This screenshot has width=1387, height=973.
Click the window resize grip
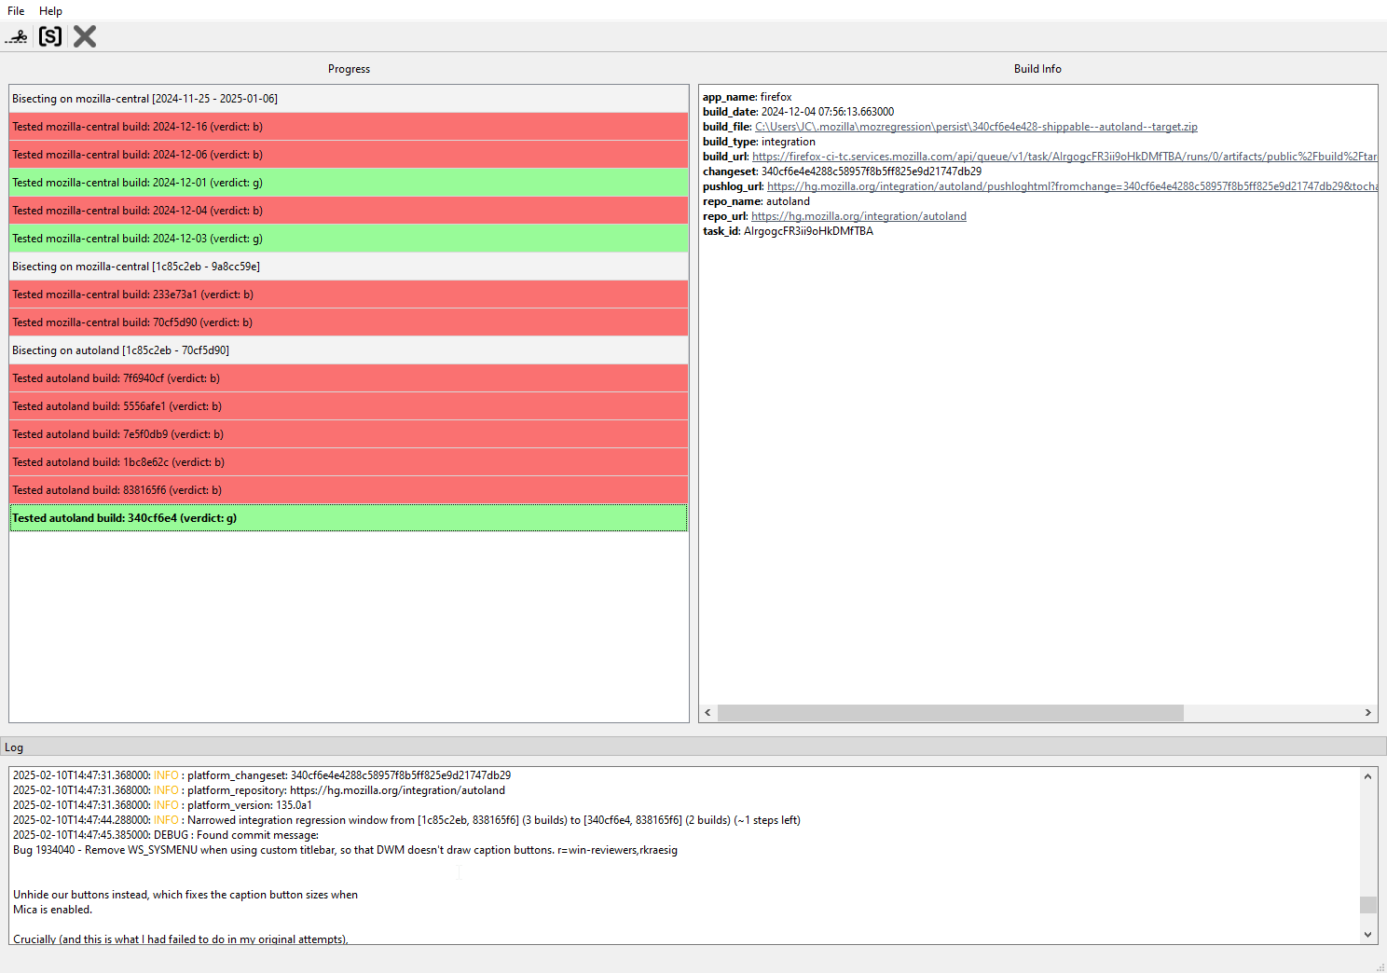point(1380,966)
